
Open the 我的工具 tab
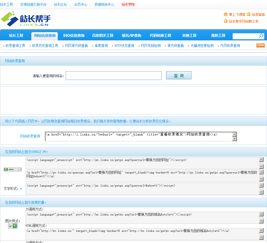[218, 35]
